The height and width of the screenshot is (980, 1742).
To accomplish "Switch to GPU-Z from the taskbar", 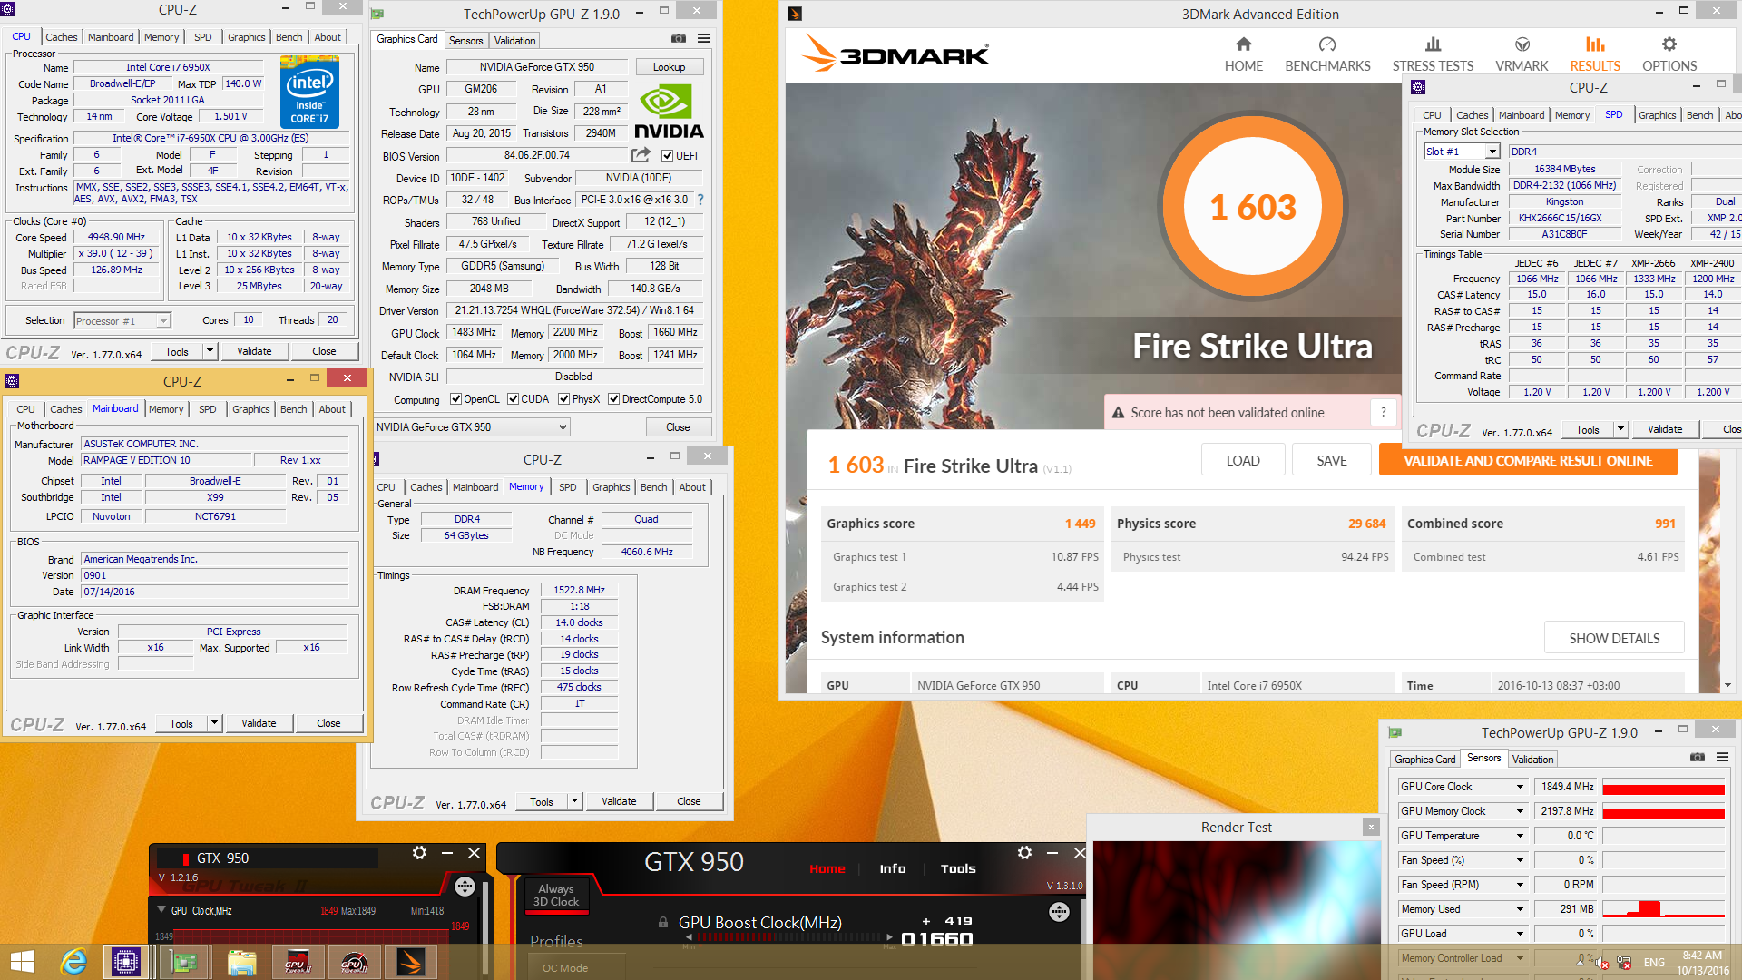I will (x=184, y=962).
